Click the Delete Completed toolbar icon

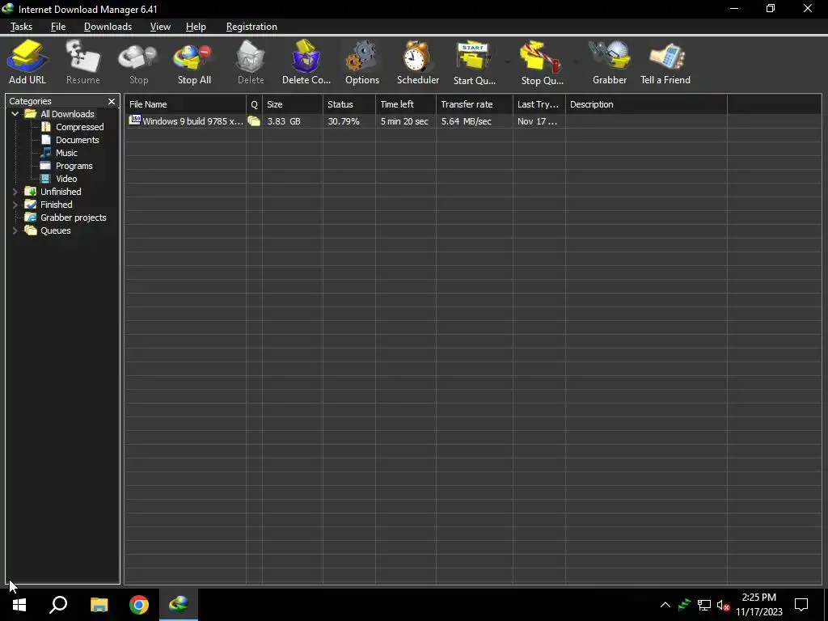pos(306,62)
